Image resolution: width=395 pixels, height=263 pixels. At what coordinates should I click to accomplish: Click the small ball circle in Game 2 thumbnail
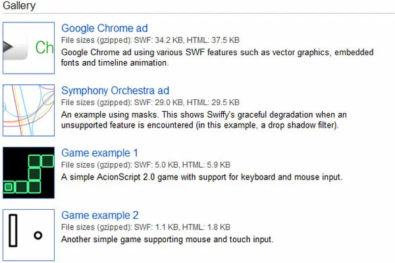38,235
